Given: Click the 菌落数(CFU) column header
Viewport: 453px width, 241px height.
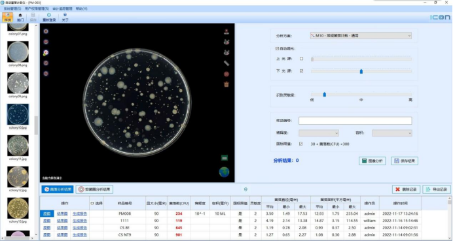Looking at the screenshot, I should coord(179,203).
